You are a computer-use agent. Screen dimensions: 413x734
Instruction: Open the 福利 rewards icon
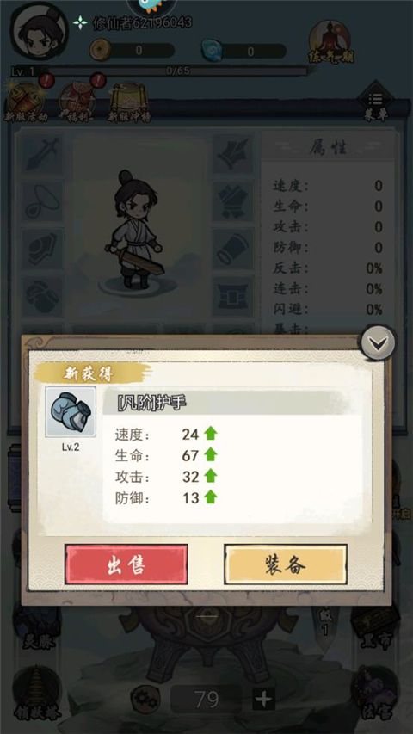77,103
